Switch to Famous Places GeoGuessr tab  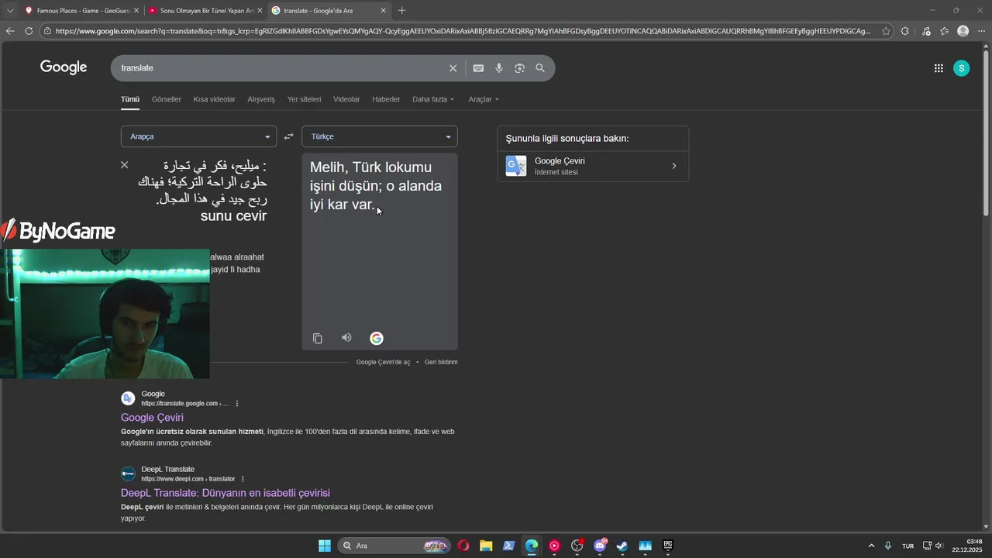[81, 11]
